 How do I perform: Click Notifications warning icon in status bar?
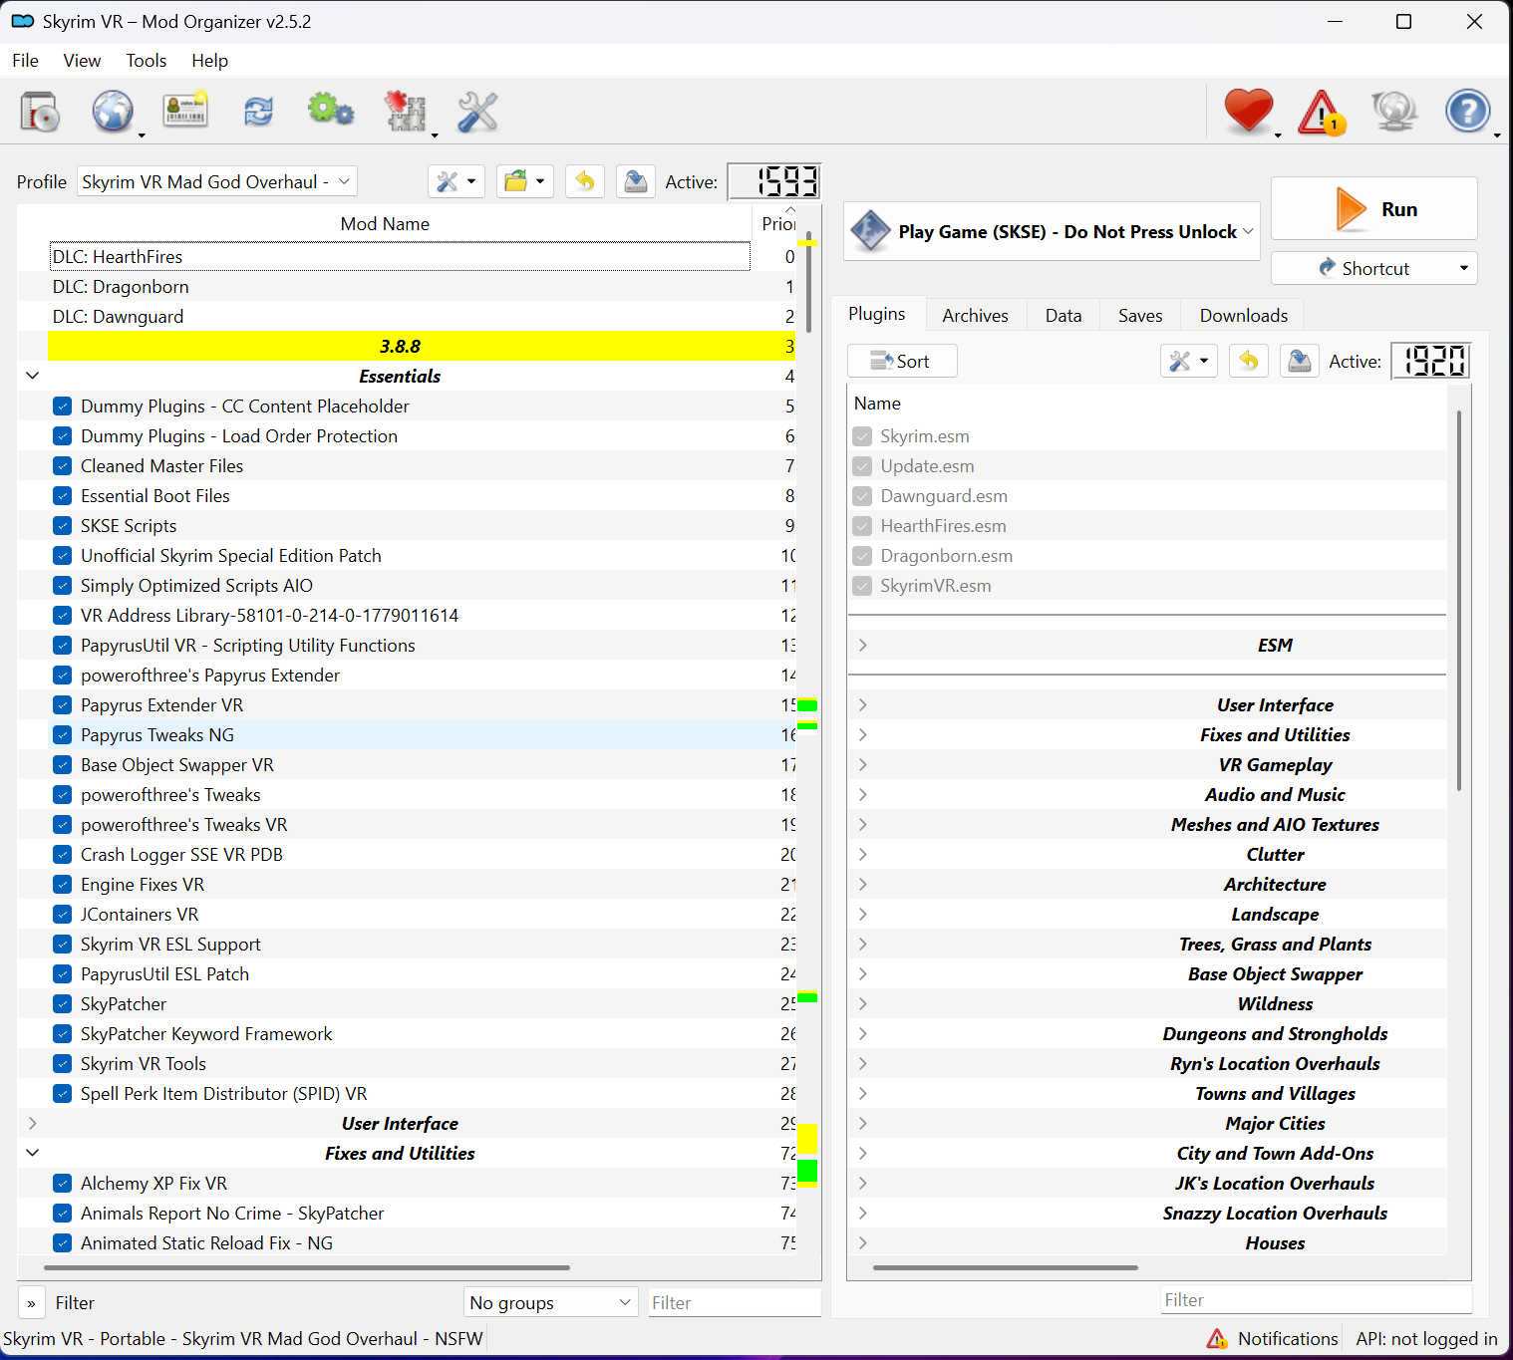1217,1338
